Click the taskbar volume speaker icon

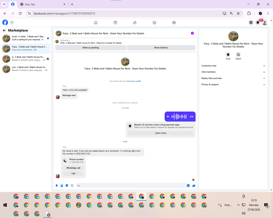pyautogui.click(x=244, y=213)
